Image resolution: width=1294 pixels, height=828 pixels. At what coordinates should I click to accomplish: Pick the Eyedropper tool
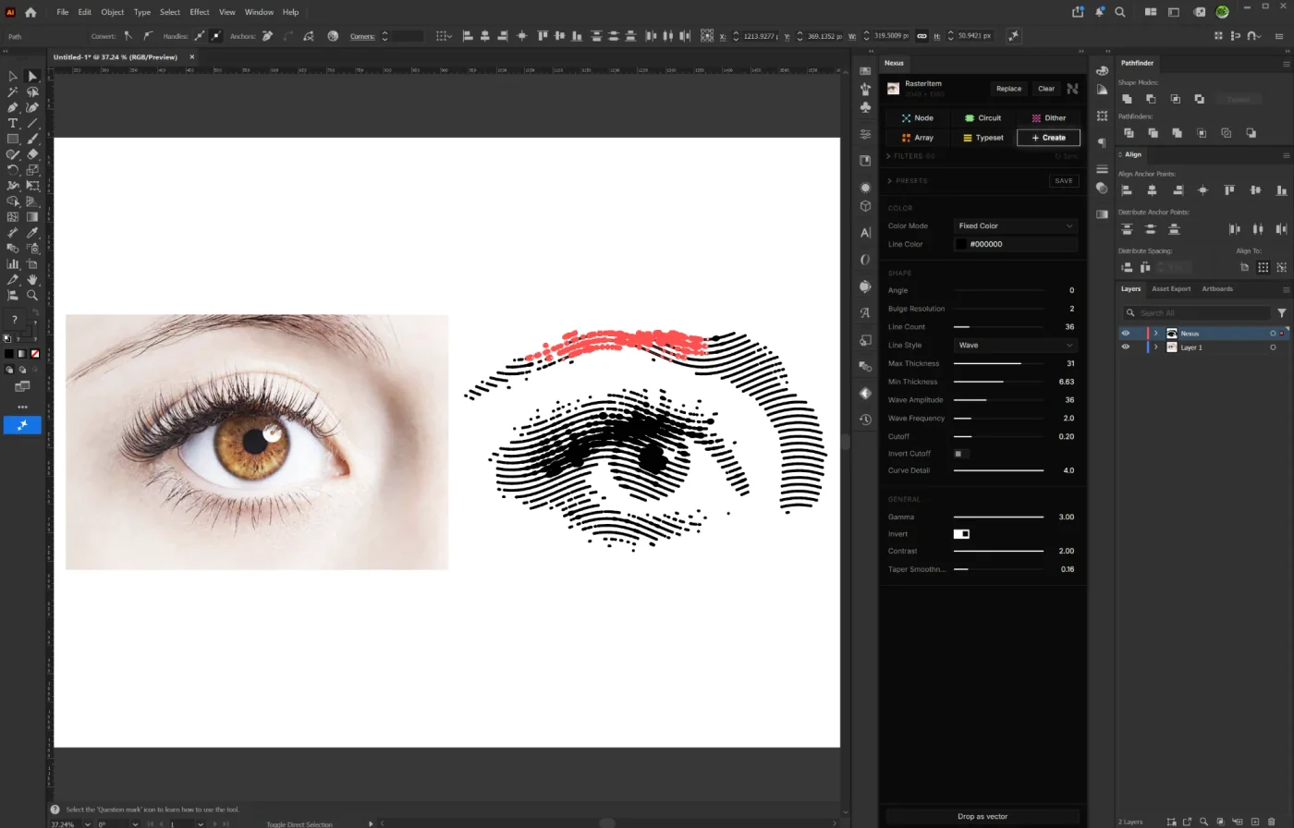point(32,233)
